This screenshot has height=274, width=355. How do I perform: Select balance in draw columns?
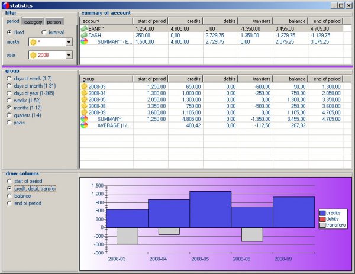click(8, 195)
